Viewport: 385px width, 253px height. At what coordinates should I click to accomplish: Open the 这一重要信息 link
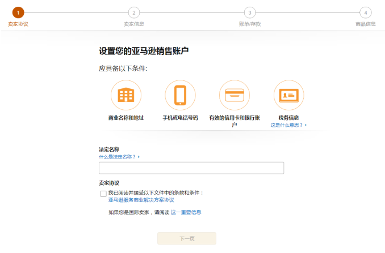[x=186, y=212]
